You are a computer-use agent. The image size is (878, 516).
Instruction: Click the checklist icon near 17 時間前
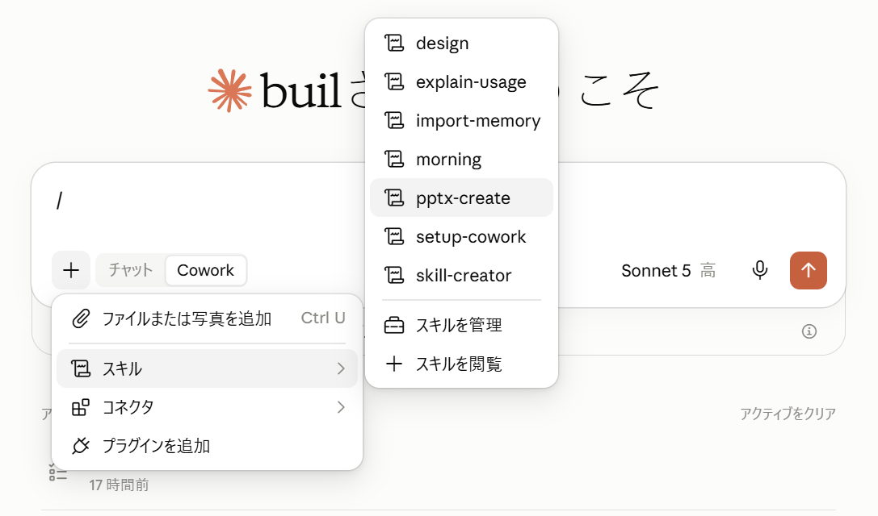(x=57, y=473)
